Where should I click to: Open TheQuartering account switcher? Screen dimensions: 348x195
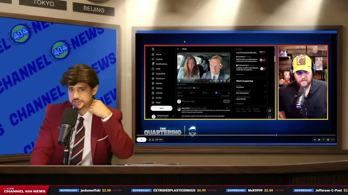click(x=163, y=116)
